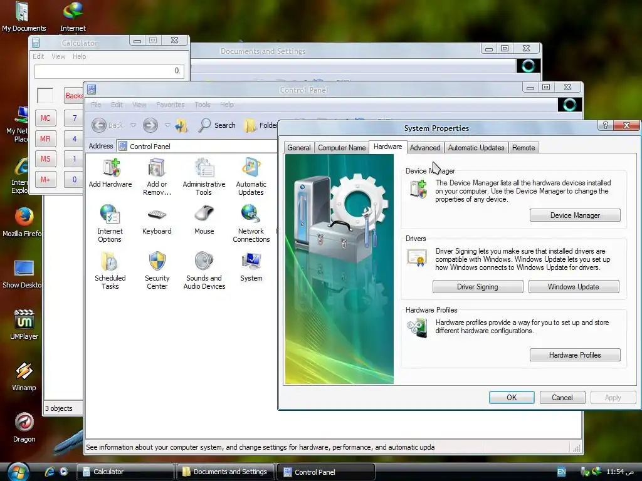Open the Forward history dropdown arrow
The image size is (642, 481).
pos(167,125)
